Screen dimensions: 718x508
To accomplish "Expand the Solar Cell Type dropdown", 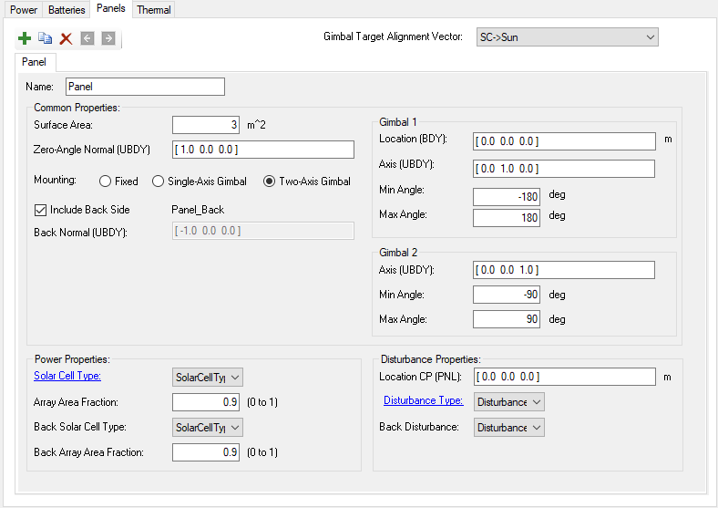I will (x=208, y=377).
